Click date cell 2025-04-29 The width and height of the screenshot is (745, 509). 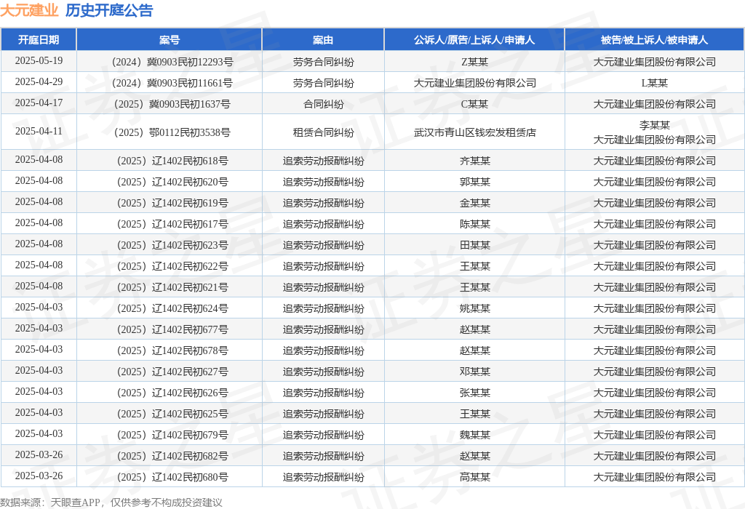pos(39,81)
